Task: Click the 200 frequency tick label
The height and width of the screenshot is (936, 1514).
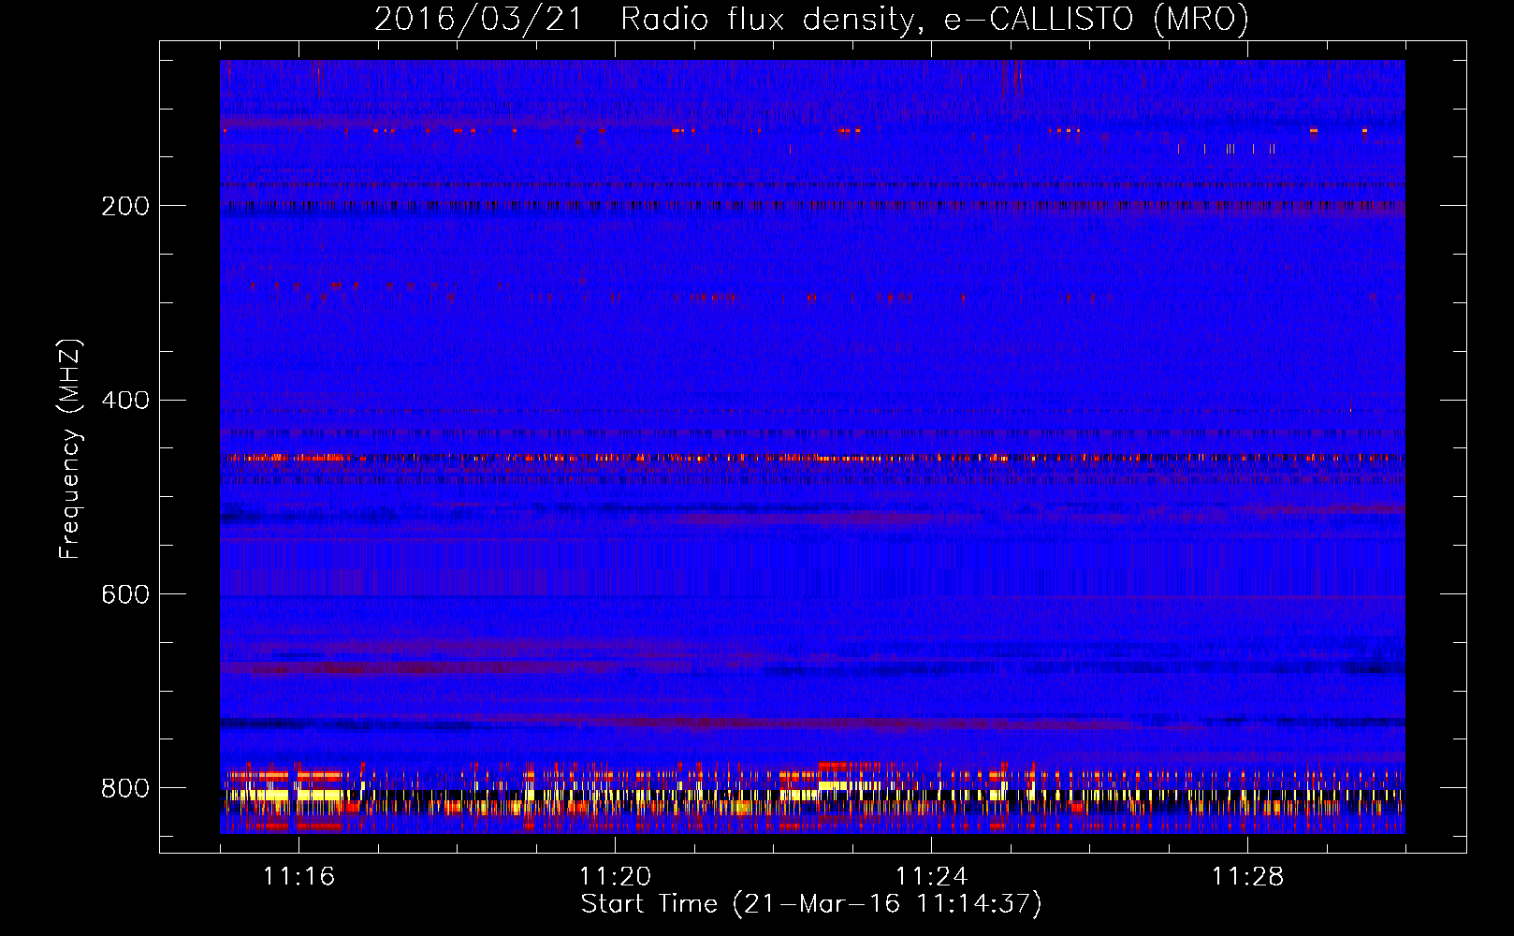Action: coord(125,206)
